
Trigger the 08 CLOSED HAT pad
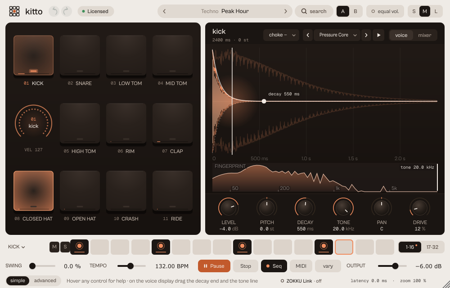coord(34,191)
